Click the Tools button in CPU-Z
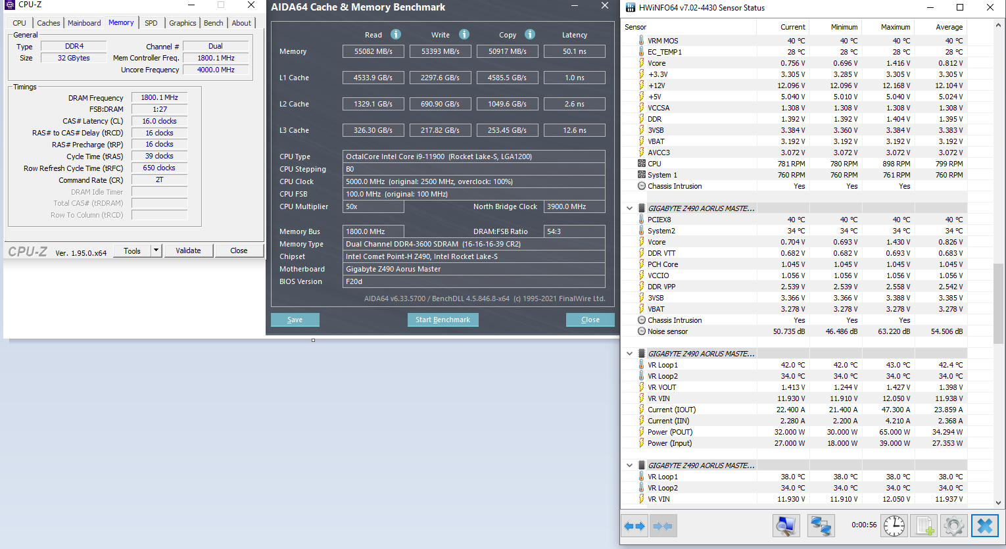The image size is (1006, 549). (132, 251)
